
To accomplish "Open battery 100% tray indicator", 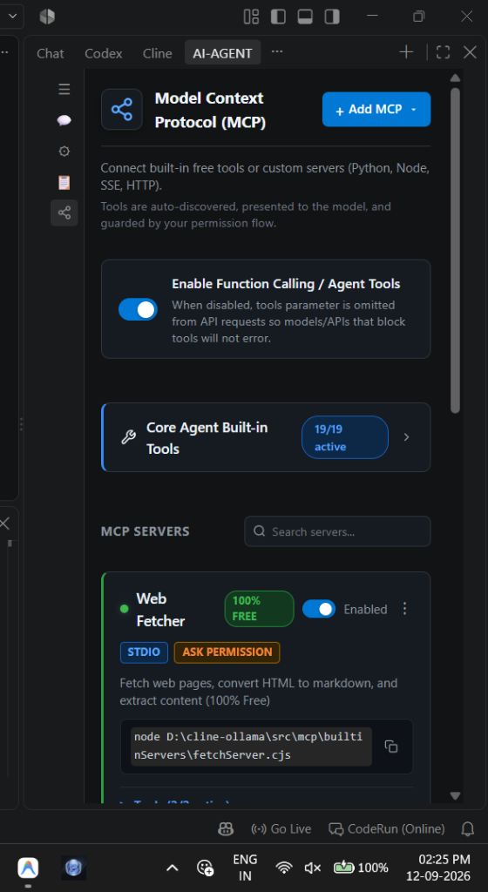I will 361,868.
